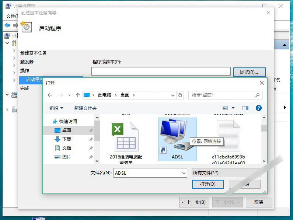The height and width of the screenshot is (220, 293).
Task: Collapse the storage tree node
Action: click(x=7, y=95)
